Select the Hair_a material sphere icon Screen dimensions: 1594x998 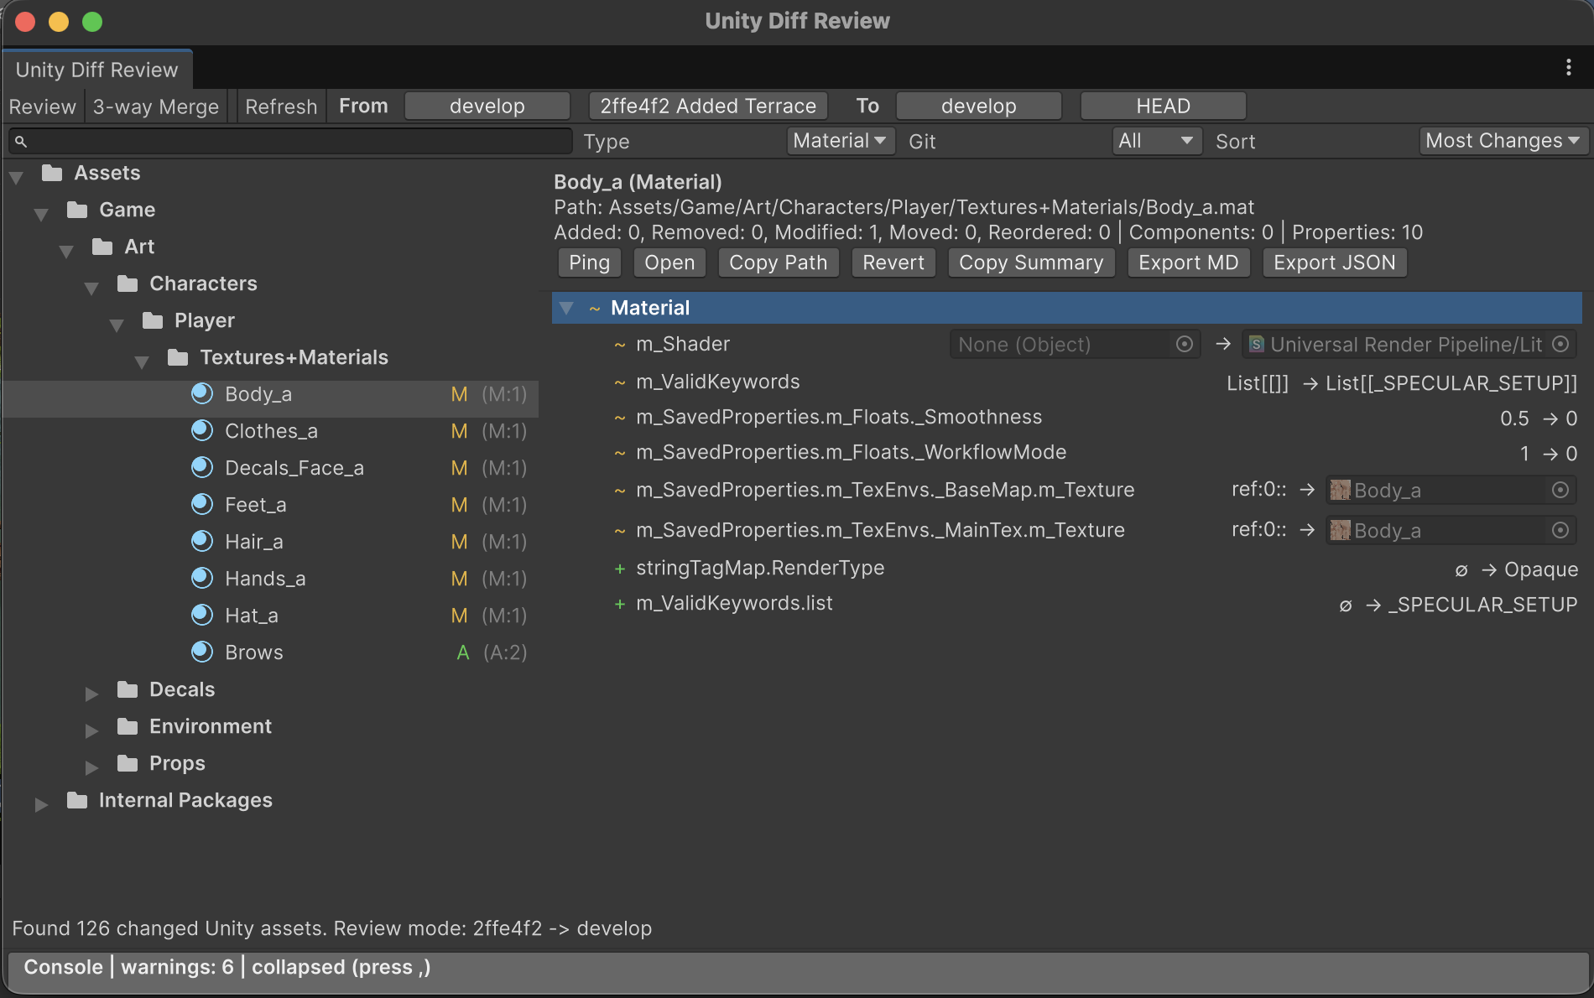(x=202, y=541)
